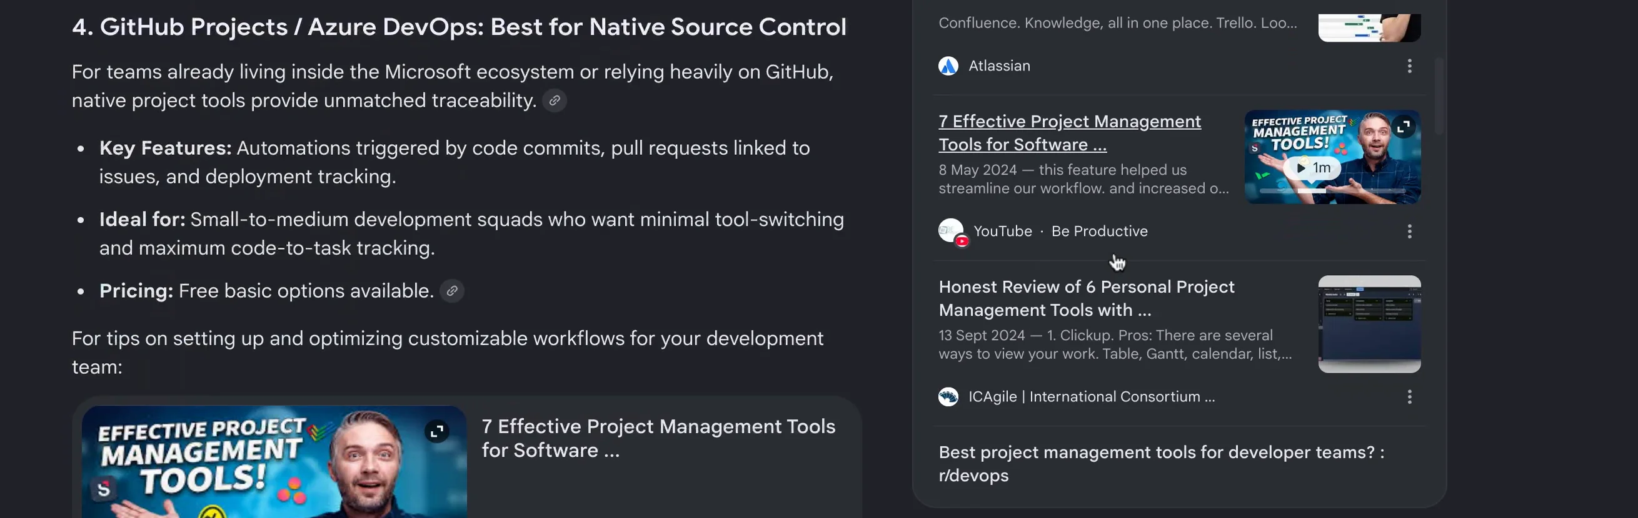Open the three-dot menu for the YouTube Be Productive result

(1409, 231)
